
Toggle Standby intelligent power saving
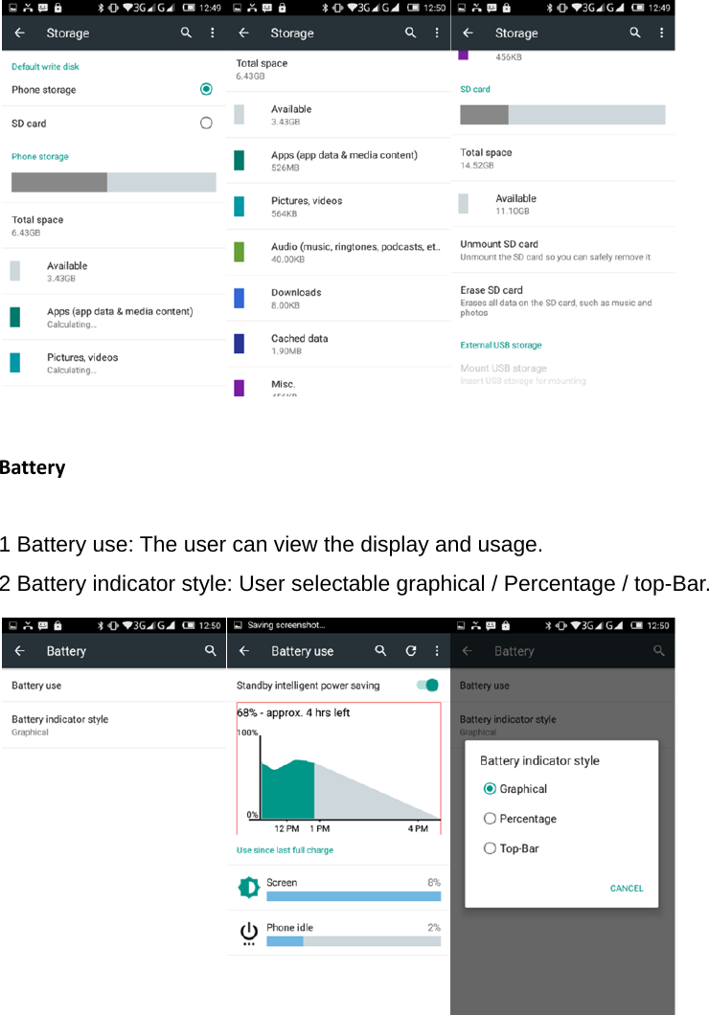425,687
